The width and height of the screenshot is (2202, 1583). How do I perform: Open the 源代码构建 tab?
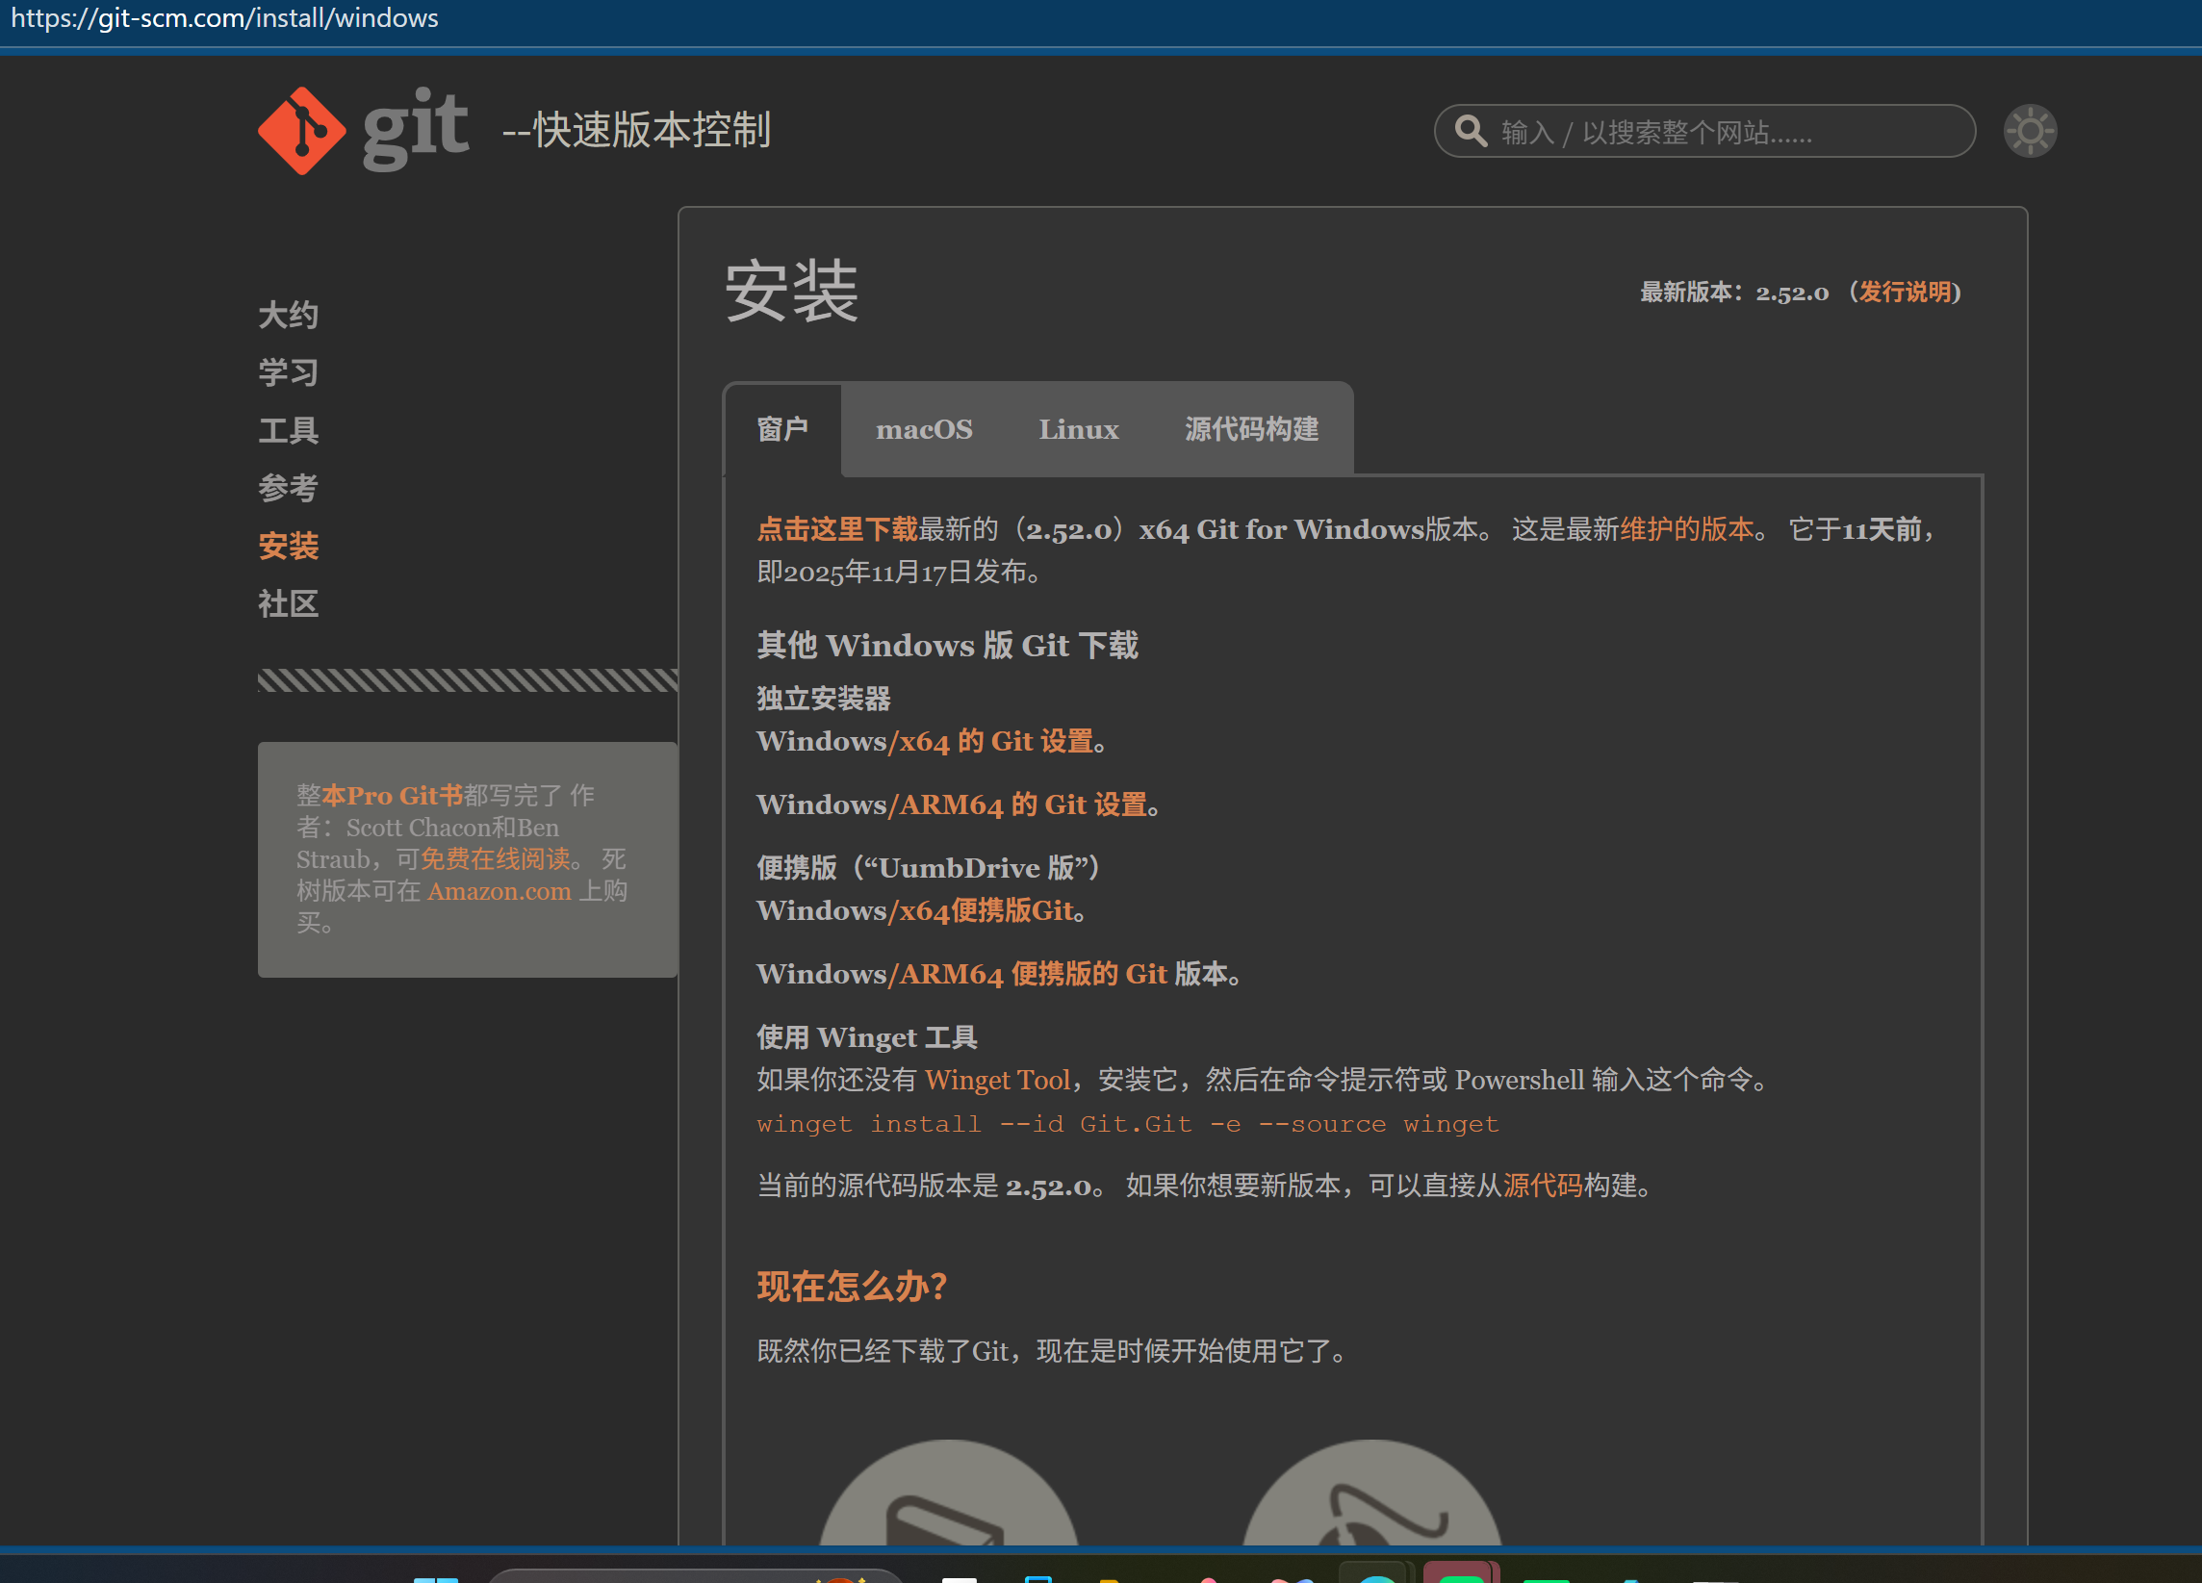[x=1250, y=429]
